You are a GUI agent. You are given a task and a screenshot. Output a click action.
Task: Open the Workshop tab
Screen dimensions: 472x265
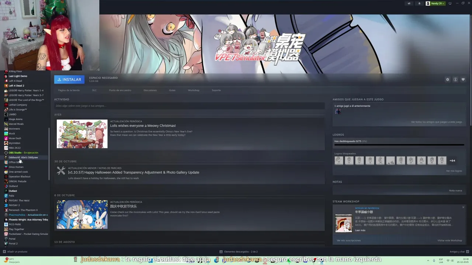point(194,90)
